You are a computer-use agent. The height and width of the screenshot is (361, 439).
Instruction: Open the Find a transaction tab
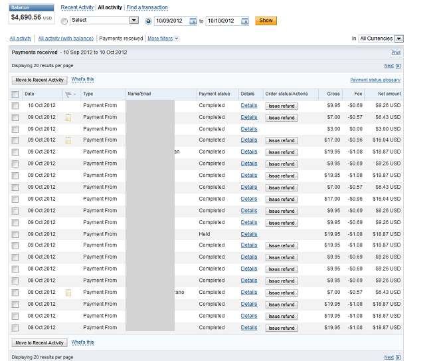[147, 7]
